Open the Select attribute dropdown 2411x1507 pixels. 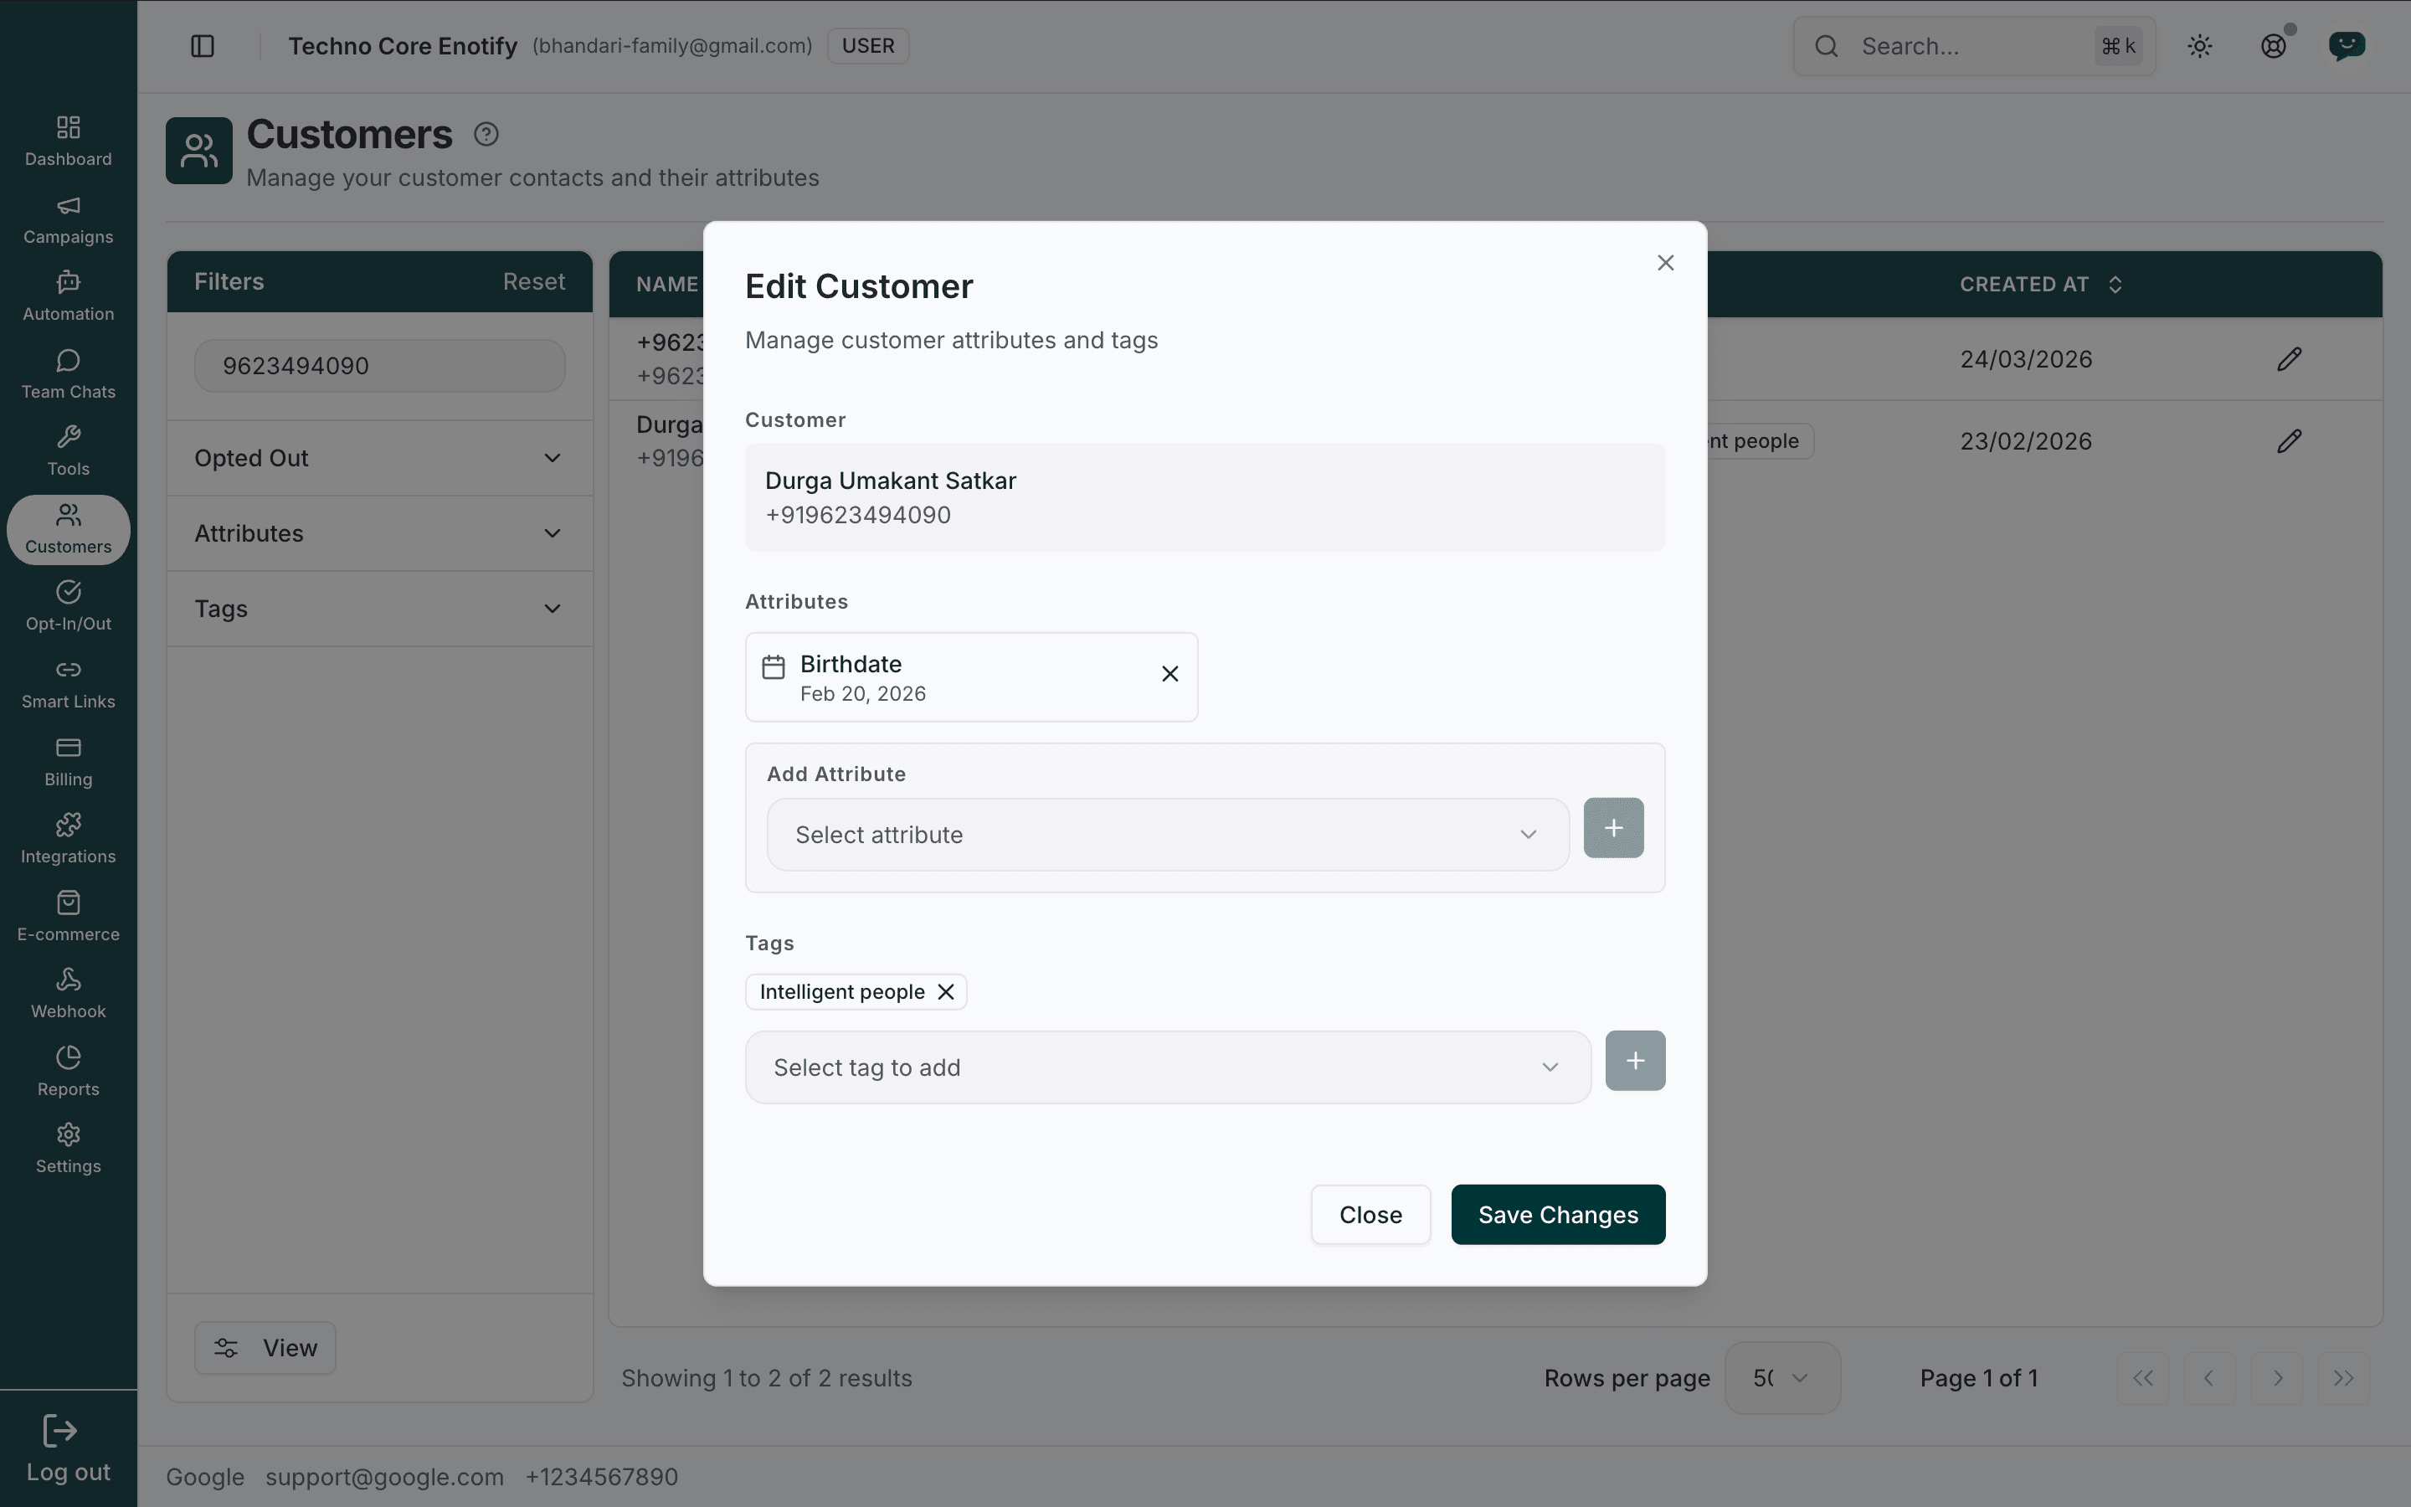tap(1168, 834)
